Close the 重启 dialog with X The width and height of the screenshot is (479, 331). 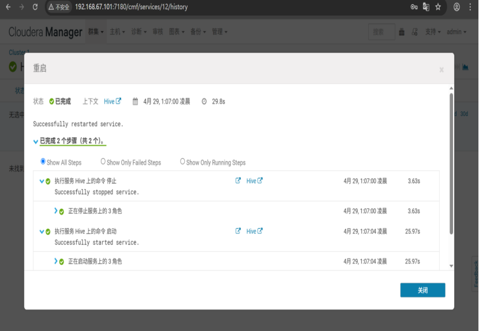click(x=441, y=70)
